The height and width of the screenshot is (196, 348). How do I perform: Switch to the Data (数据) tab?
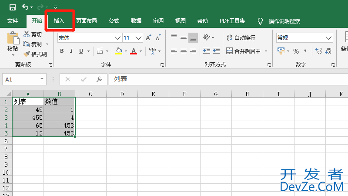(136, 21)
